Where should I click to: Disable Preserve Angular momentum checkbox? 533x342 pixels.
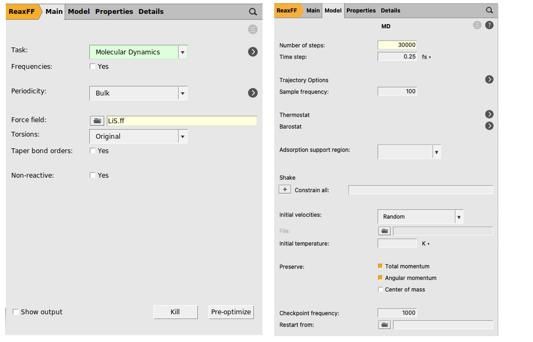tap(381, 278)
